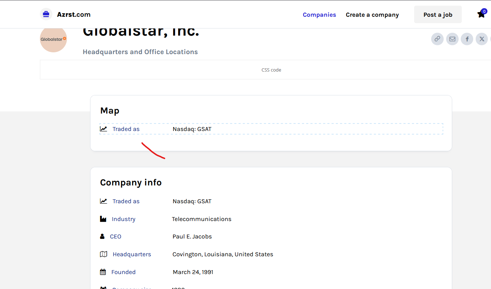Image resolution: width=491 pixels, height=289 pixels.
Task: Click Headquarters and Office Locations subtitle
Action: click(x=140, y=52)
